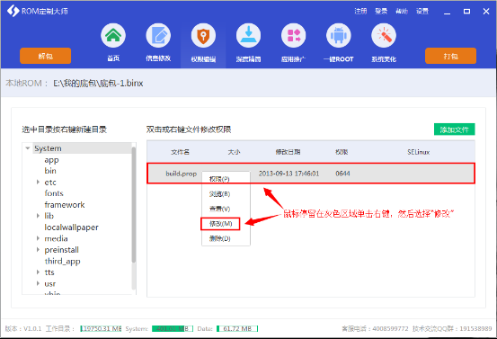The width and height of the screenshot is (497, 339).
Task: Open the 系统美化 magic wand icon
Action: 384,35
